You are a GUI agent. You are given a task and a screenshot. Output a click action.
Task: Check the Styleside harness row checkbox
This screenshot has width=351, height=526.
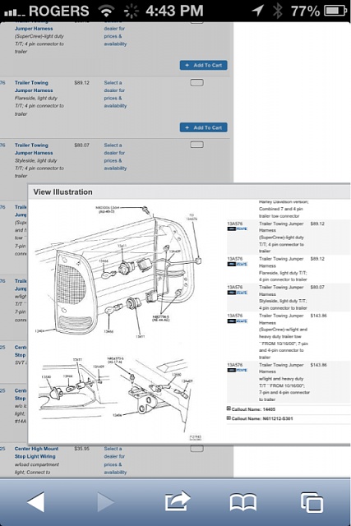[196, 145]
